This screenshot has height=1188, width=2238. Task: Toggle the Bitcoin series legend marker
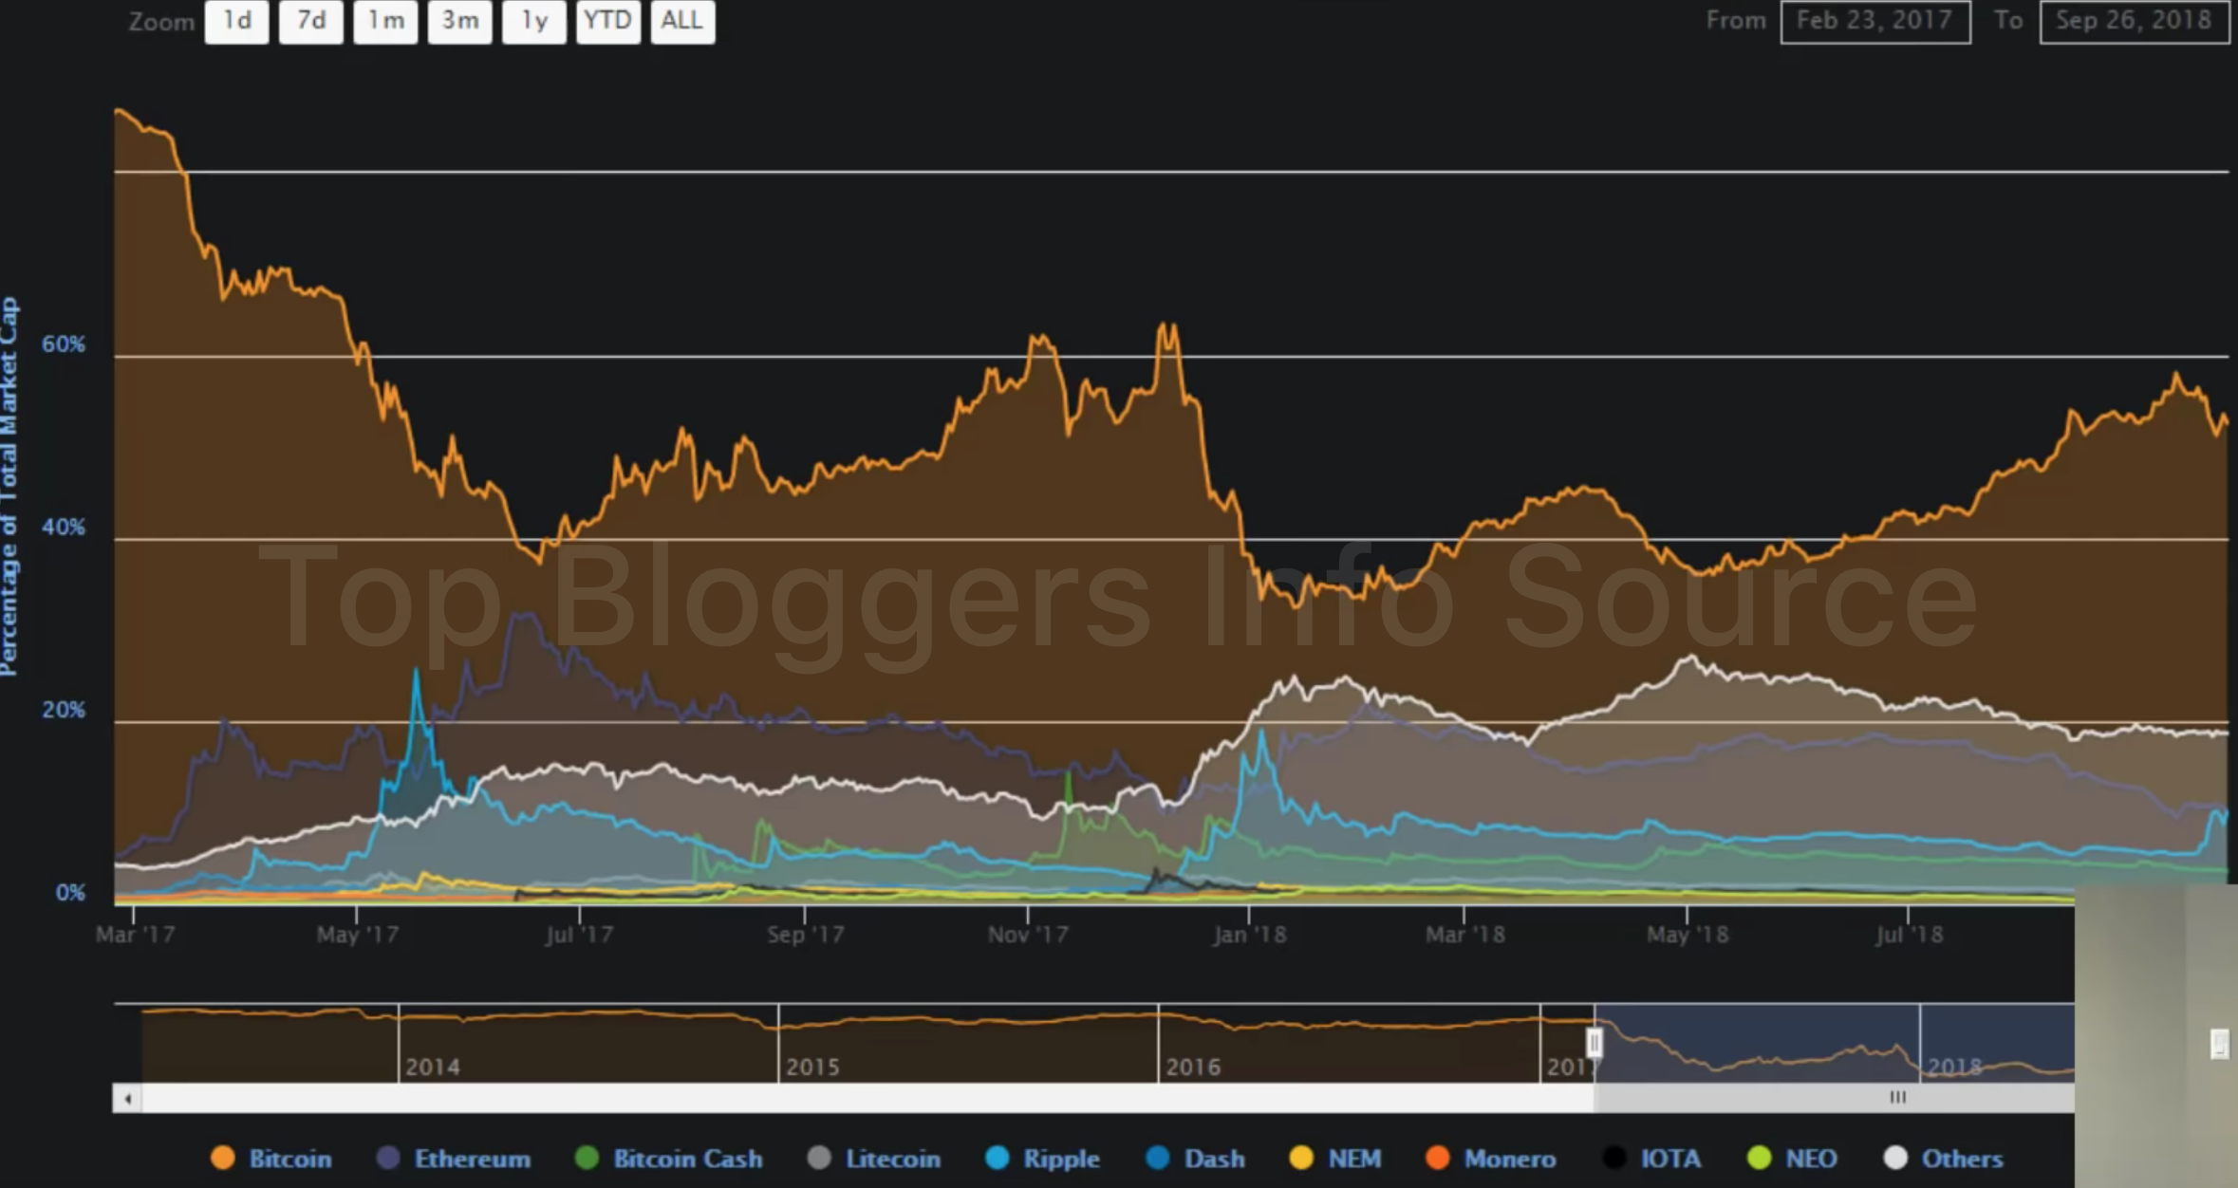click(222, 1158)
